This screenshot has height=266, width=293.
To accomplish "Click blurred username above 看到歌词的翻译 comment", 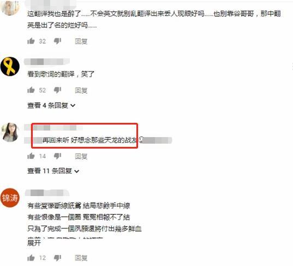I will (47, 62).
